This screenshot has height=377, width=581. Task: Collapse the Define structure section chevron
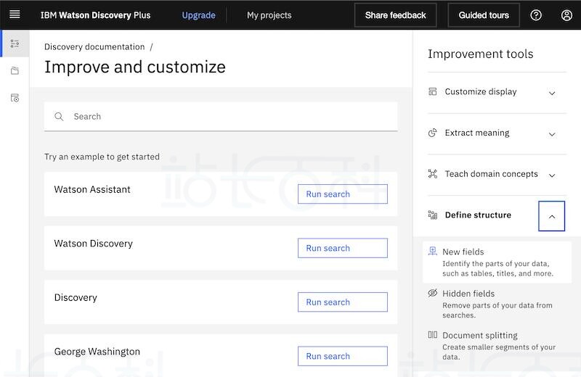[x=551, y=216]
